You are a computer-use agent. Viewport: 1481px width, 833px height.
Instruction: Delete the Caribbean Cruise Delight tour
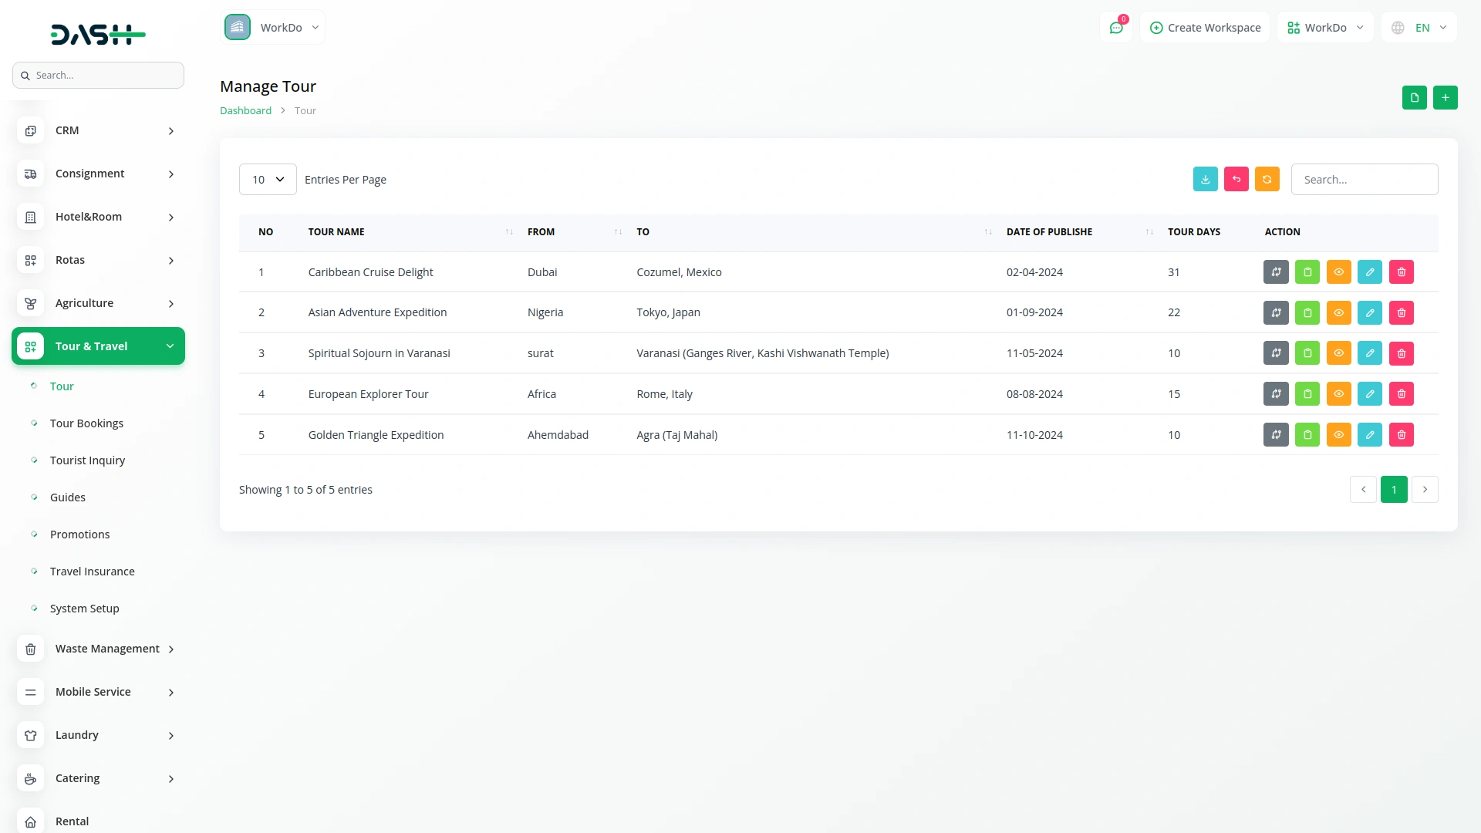[x=1401, y=272]
